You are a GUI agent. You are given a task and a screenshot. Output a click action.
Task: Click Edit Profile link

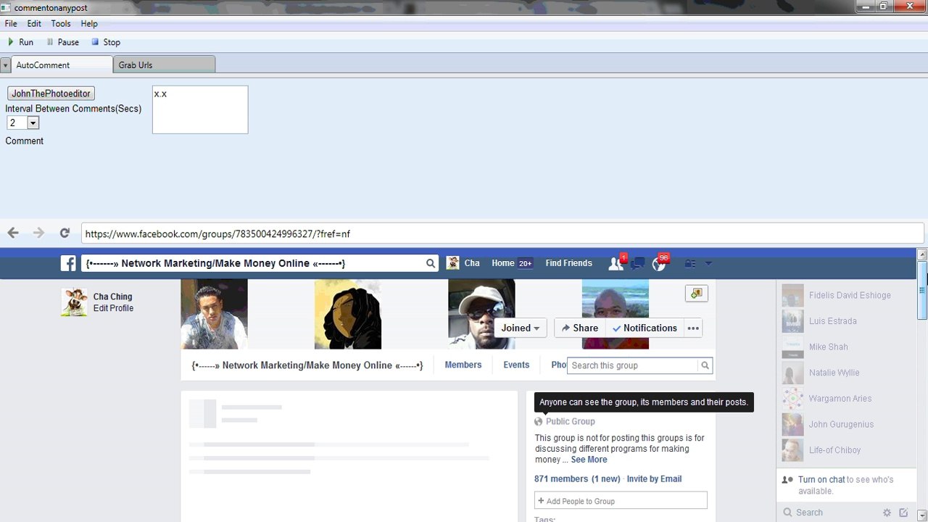(x=113, y=308)
